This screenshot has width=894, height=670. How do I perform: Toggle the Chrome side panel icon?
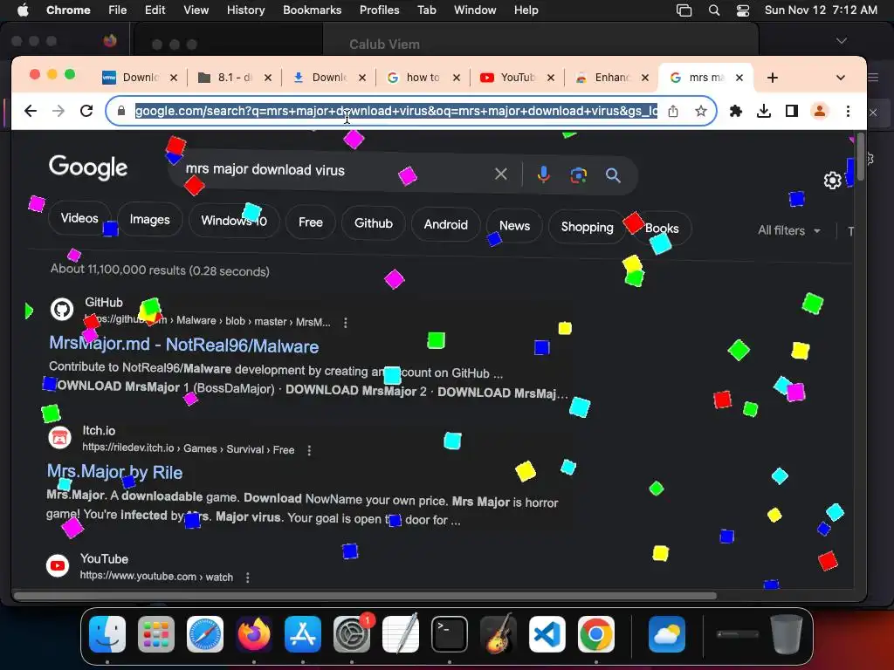(791, 111)
